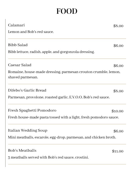Image resolution: width=134 pixels, height=172 pixels.
Task: Select Fresh Spaghetti Pomodoro title
Action: (x=32, y=110)
